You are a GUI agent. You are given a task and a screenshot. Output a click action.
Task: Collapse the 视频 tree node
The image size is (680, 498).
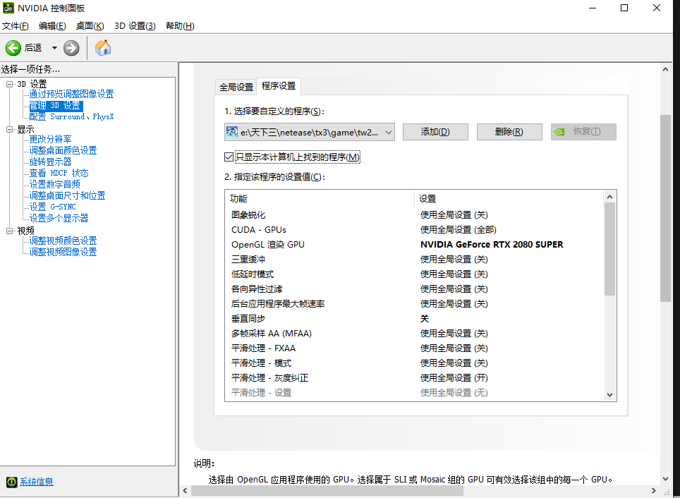[x=10, y=231]
